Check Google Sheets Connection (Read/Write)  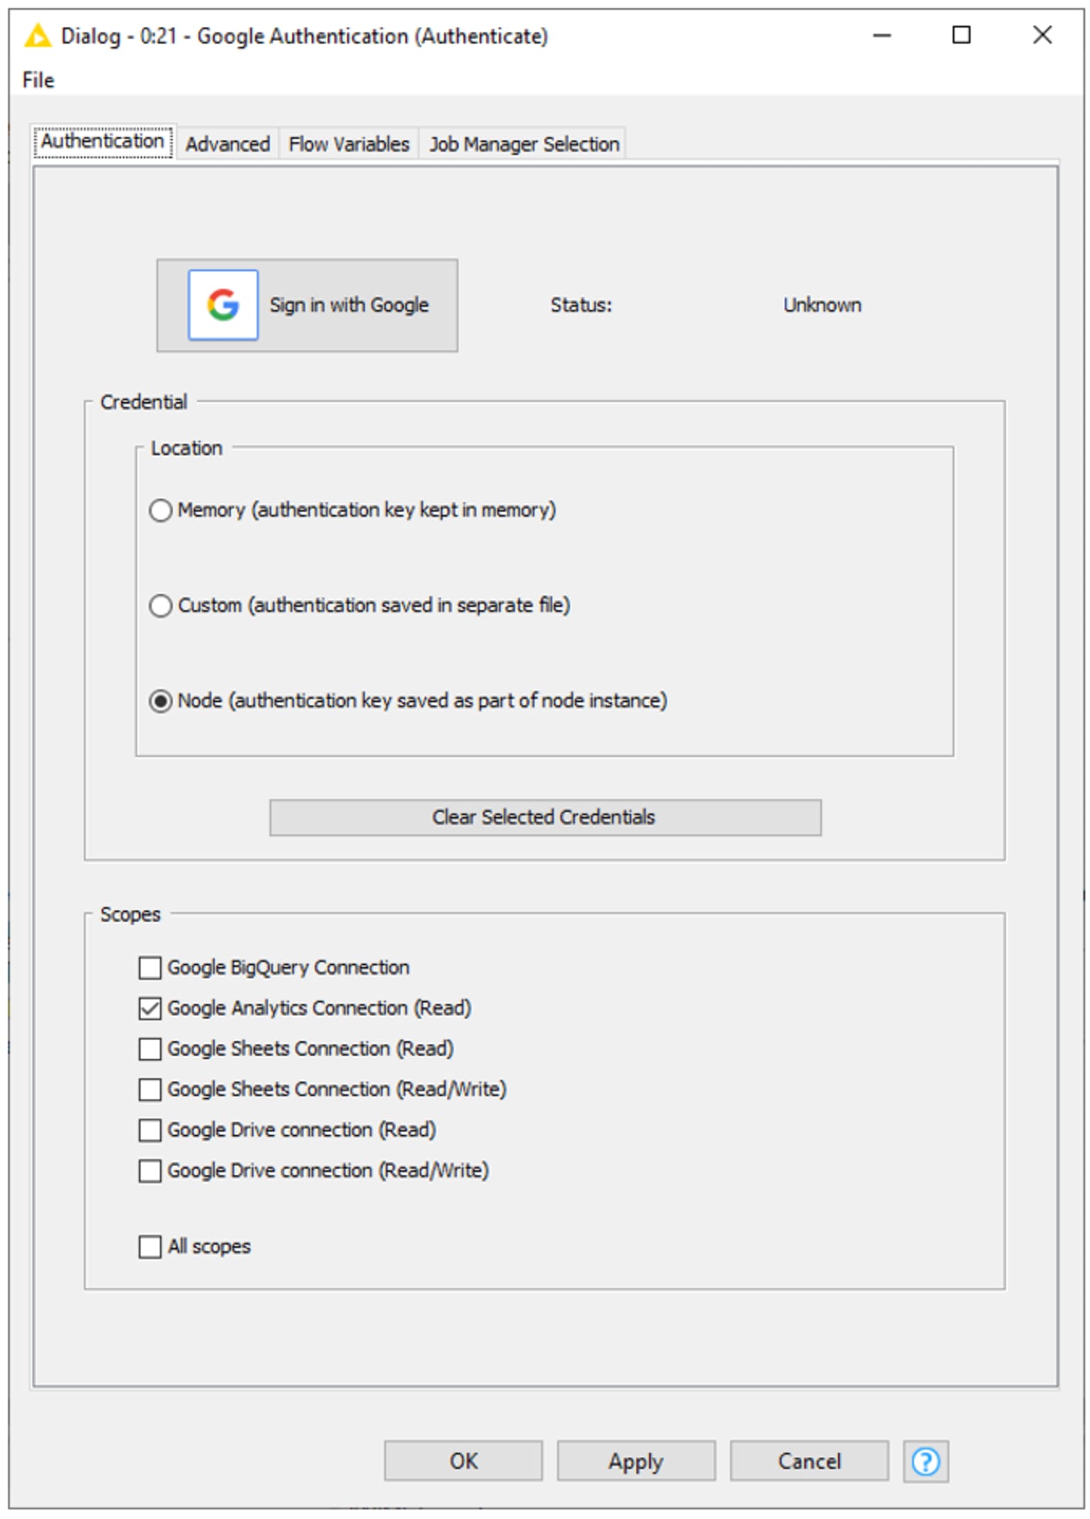(150, 1090)
